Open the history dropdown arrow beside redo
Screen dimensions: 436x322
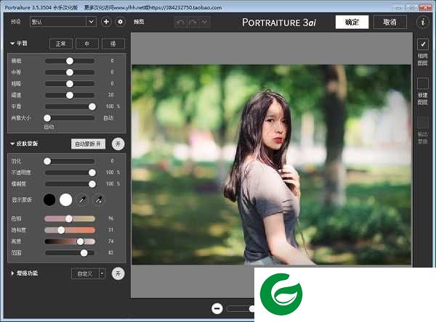205,22
